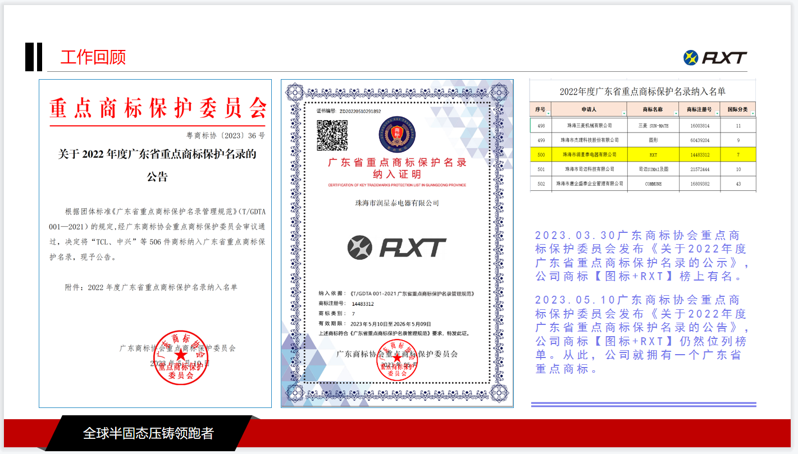
Task: Click the RXT logo in the slide header
Action: pyautogui.click(x=715, y=58)
